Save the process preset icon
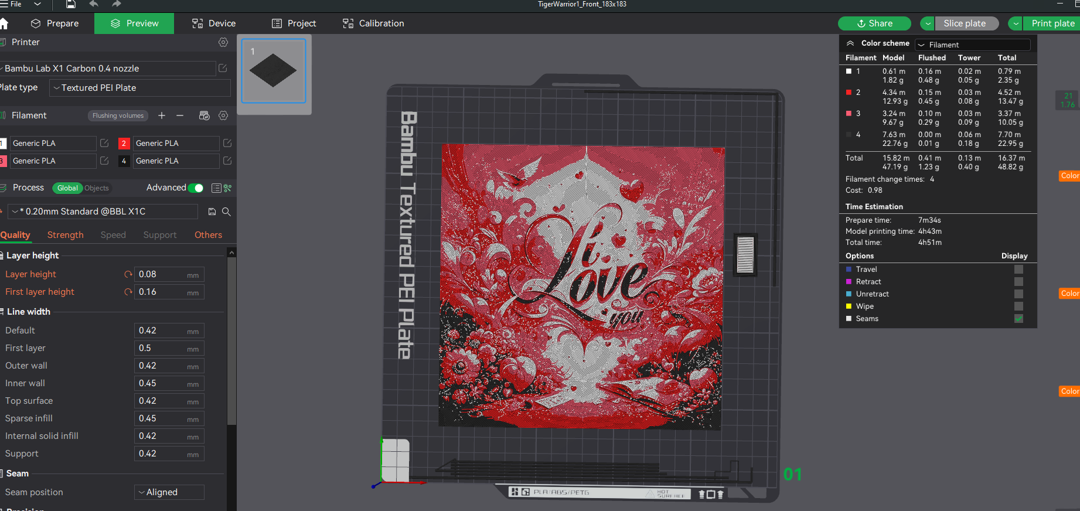This screenshot has width=1080, height=511. [212, 212]
